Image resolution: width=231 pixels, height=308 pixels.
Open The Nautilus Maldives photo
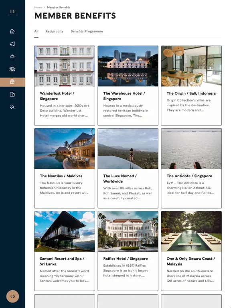(x=65, y=149)
